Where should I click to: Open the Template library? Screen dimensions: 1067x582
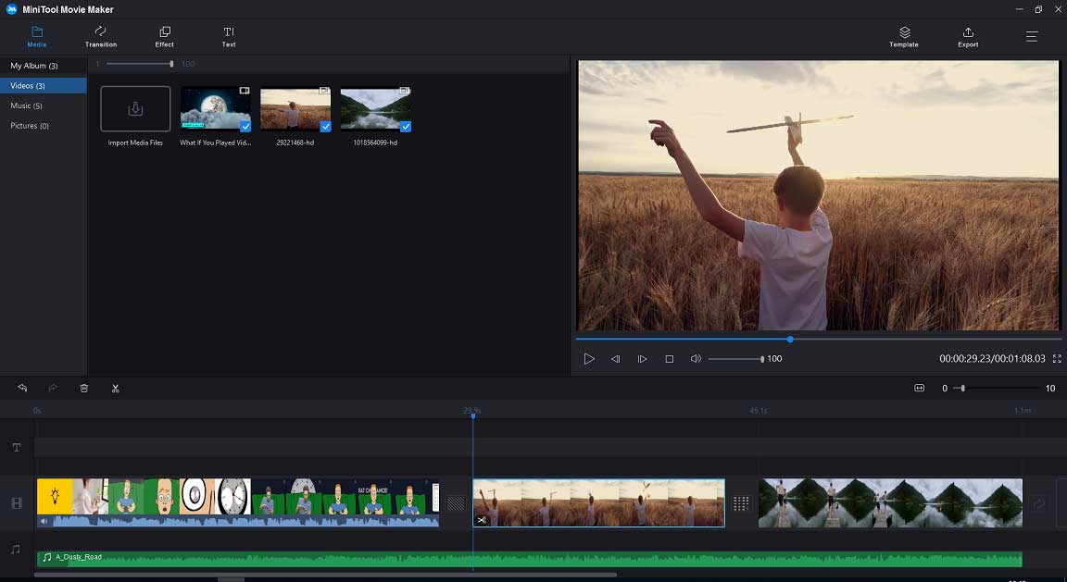click(904, 37)
